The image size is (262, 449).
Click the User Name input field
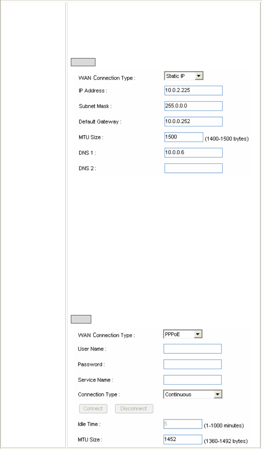coord(192,349)
